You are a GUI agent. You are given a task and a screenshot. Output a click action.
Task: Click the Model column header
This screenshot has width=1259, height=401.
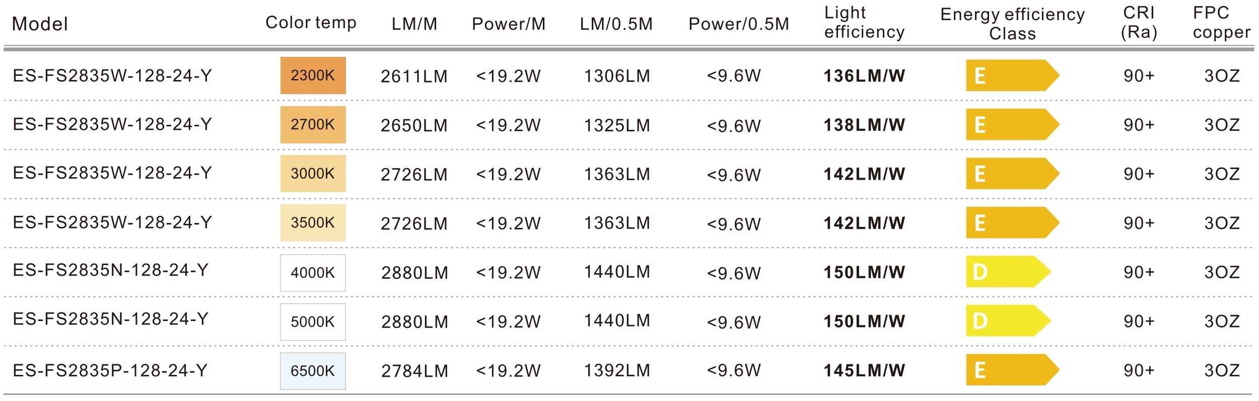click(x=40, y=24)
